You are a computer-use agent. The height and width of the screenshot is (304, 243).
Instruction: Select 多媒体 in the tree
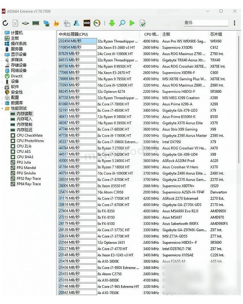click(x=17, y=60)
